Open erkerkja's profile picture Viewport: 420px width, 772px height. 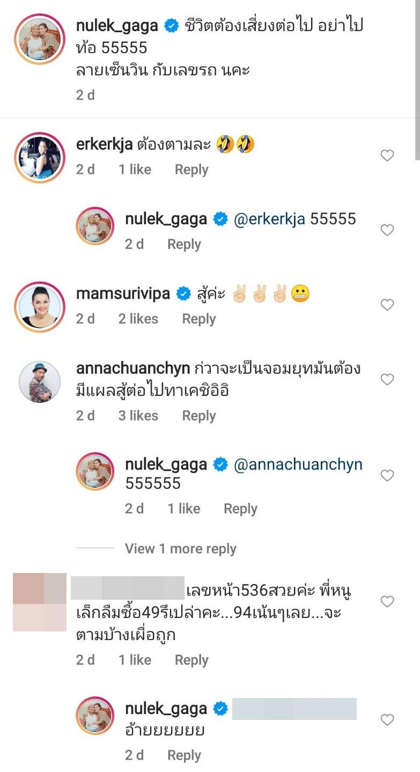(x=40, y=158)
